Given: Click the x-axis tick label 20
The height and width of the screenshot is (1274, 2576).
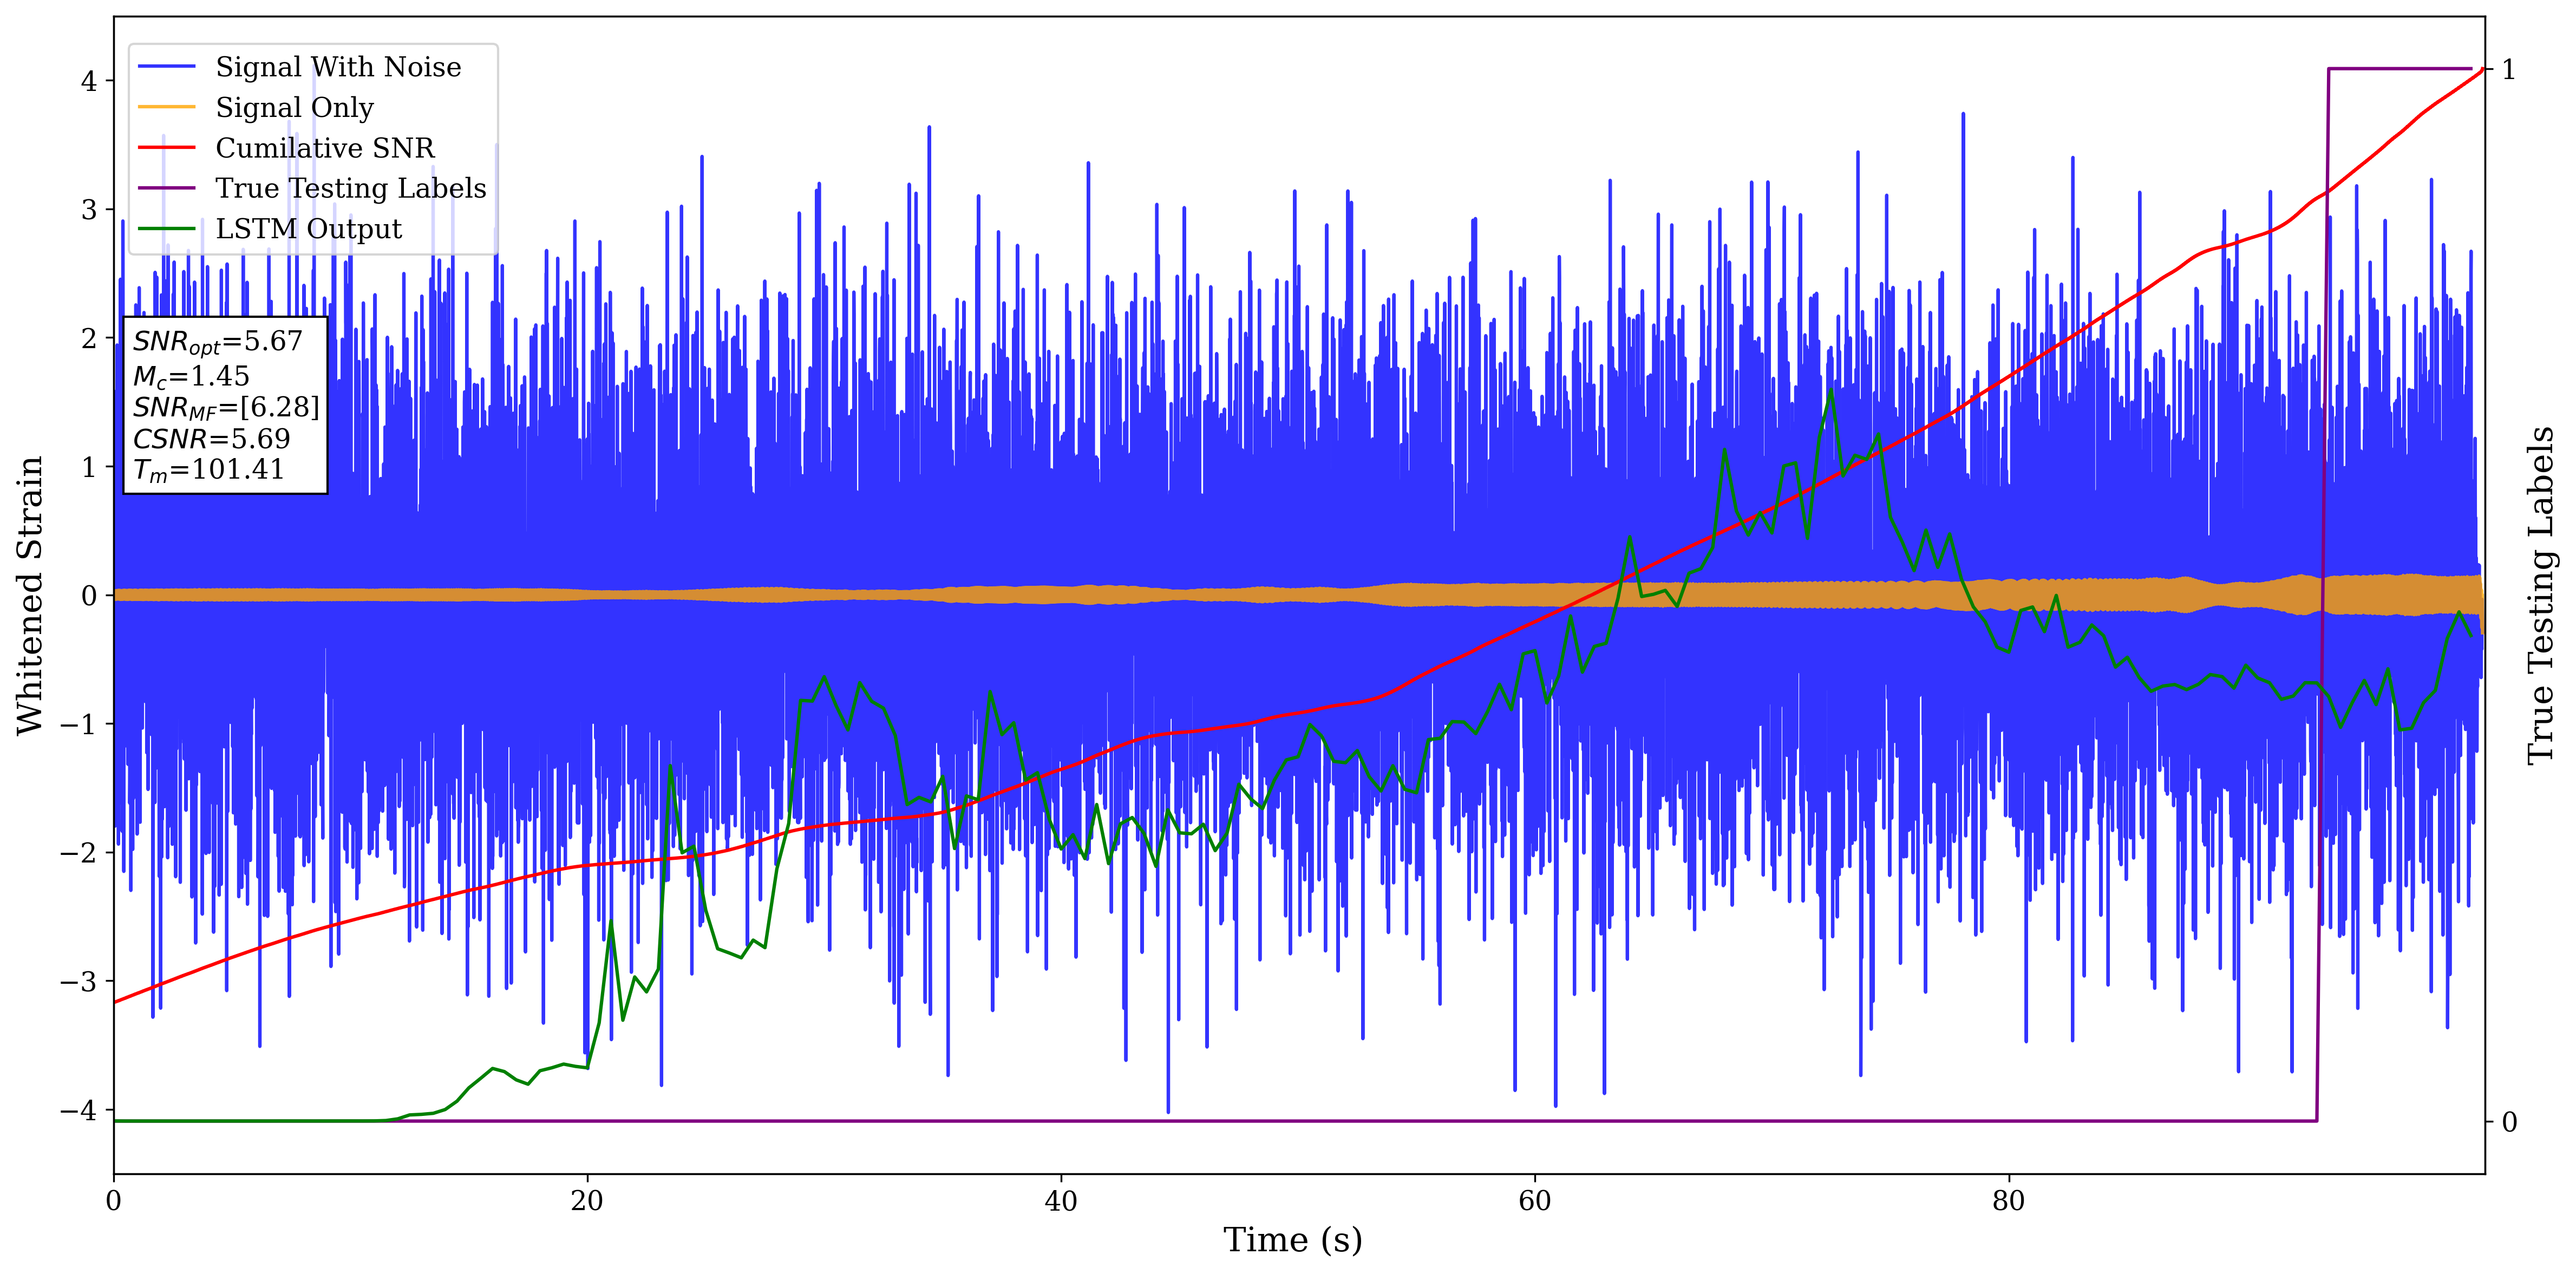Looking at the screenshot, I should click(x=587, y=1201).
